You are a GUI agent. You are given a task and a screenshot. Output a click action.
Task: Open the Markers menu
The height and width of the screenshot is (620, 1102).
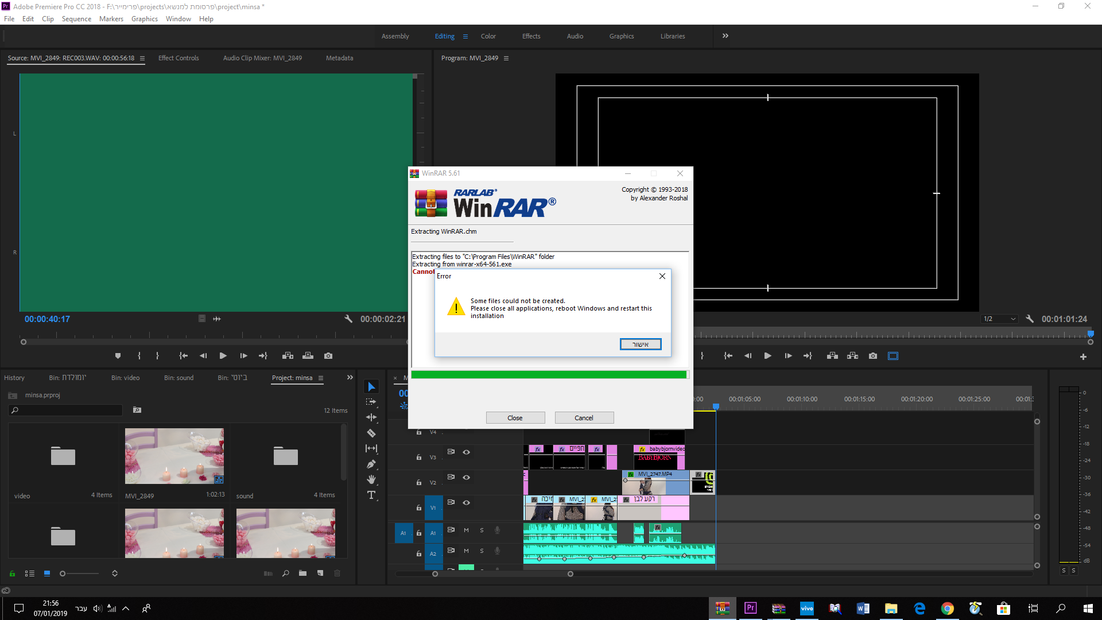click(111, 19)
